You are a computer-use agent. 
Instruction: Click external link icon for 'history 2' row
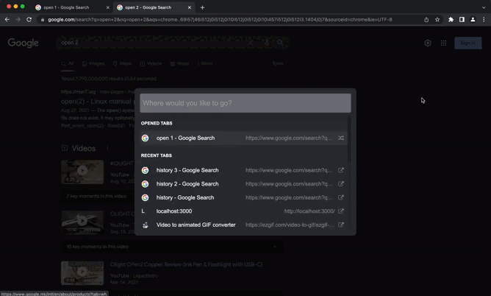341,184
